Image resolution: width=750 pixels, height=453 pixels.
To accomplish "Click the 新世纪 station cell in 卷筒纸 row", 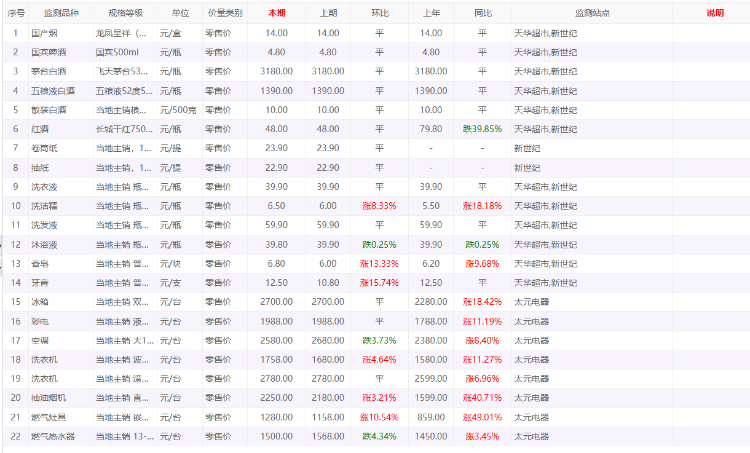I will click(x=592, y=148).
